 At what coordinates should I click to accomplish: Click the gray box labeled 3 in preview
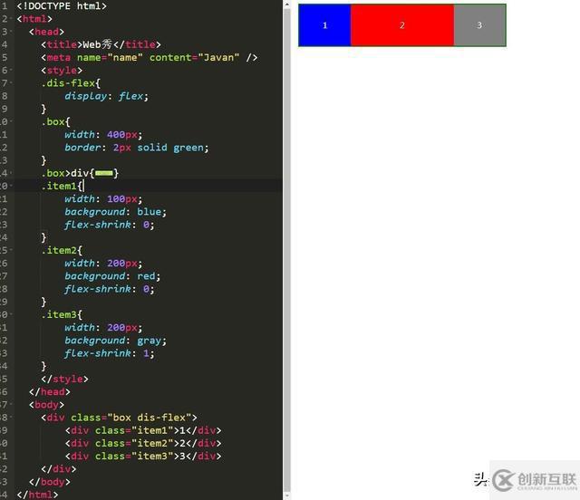pos(479,25)
